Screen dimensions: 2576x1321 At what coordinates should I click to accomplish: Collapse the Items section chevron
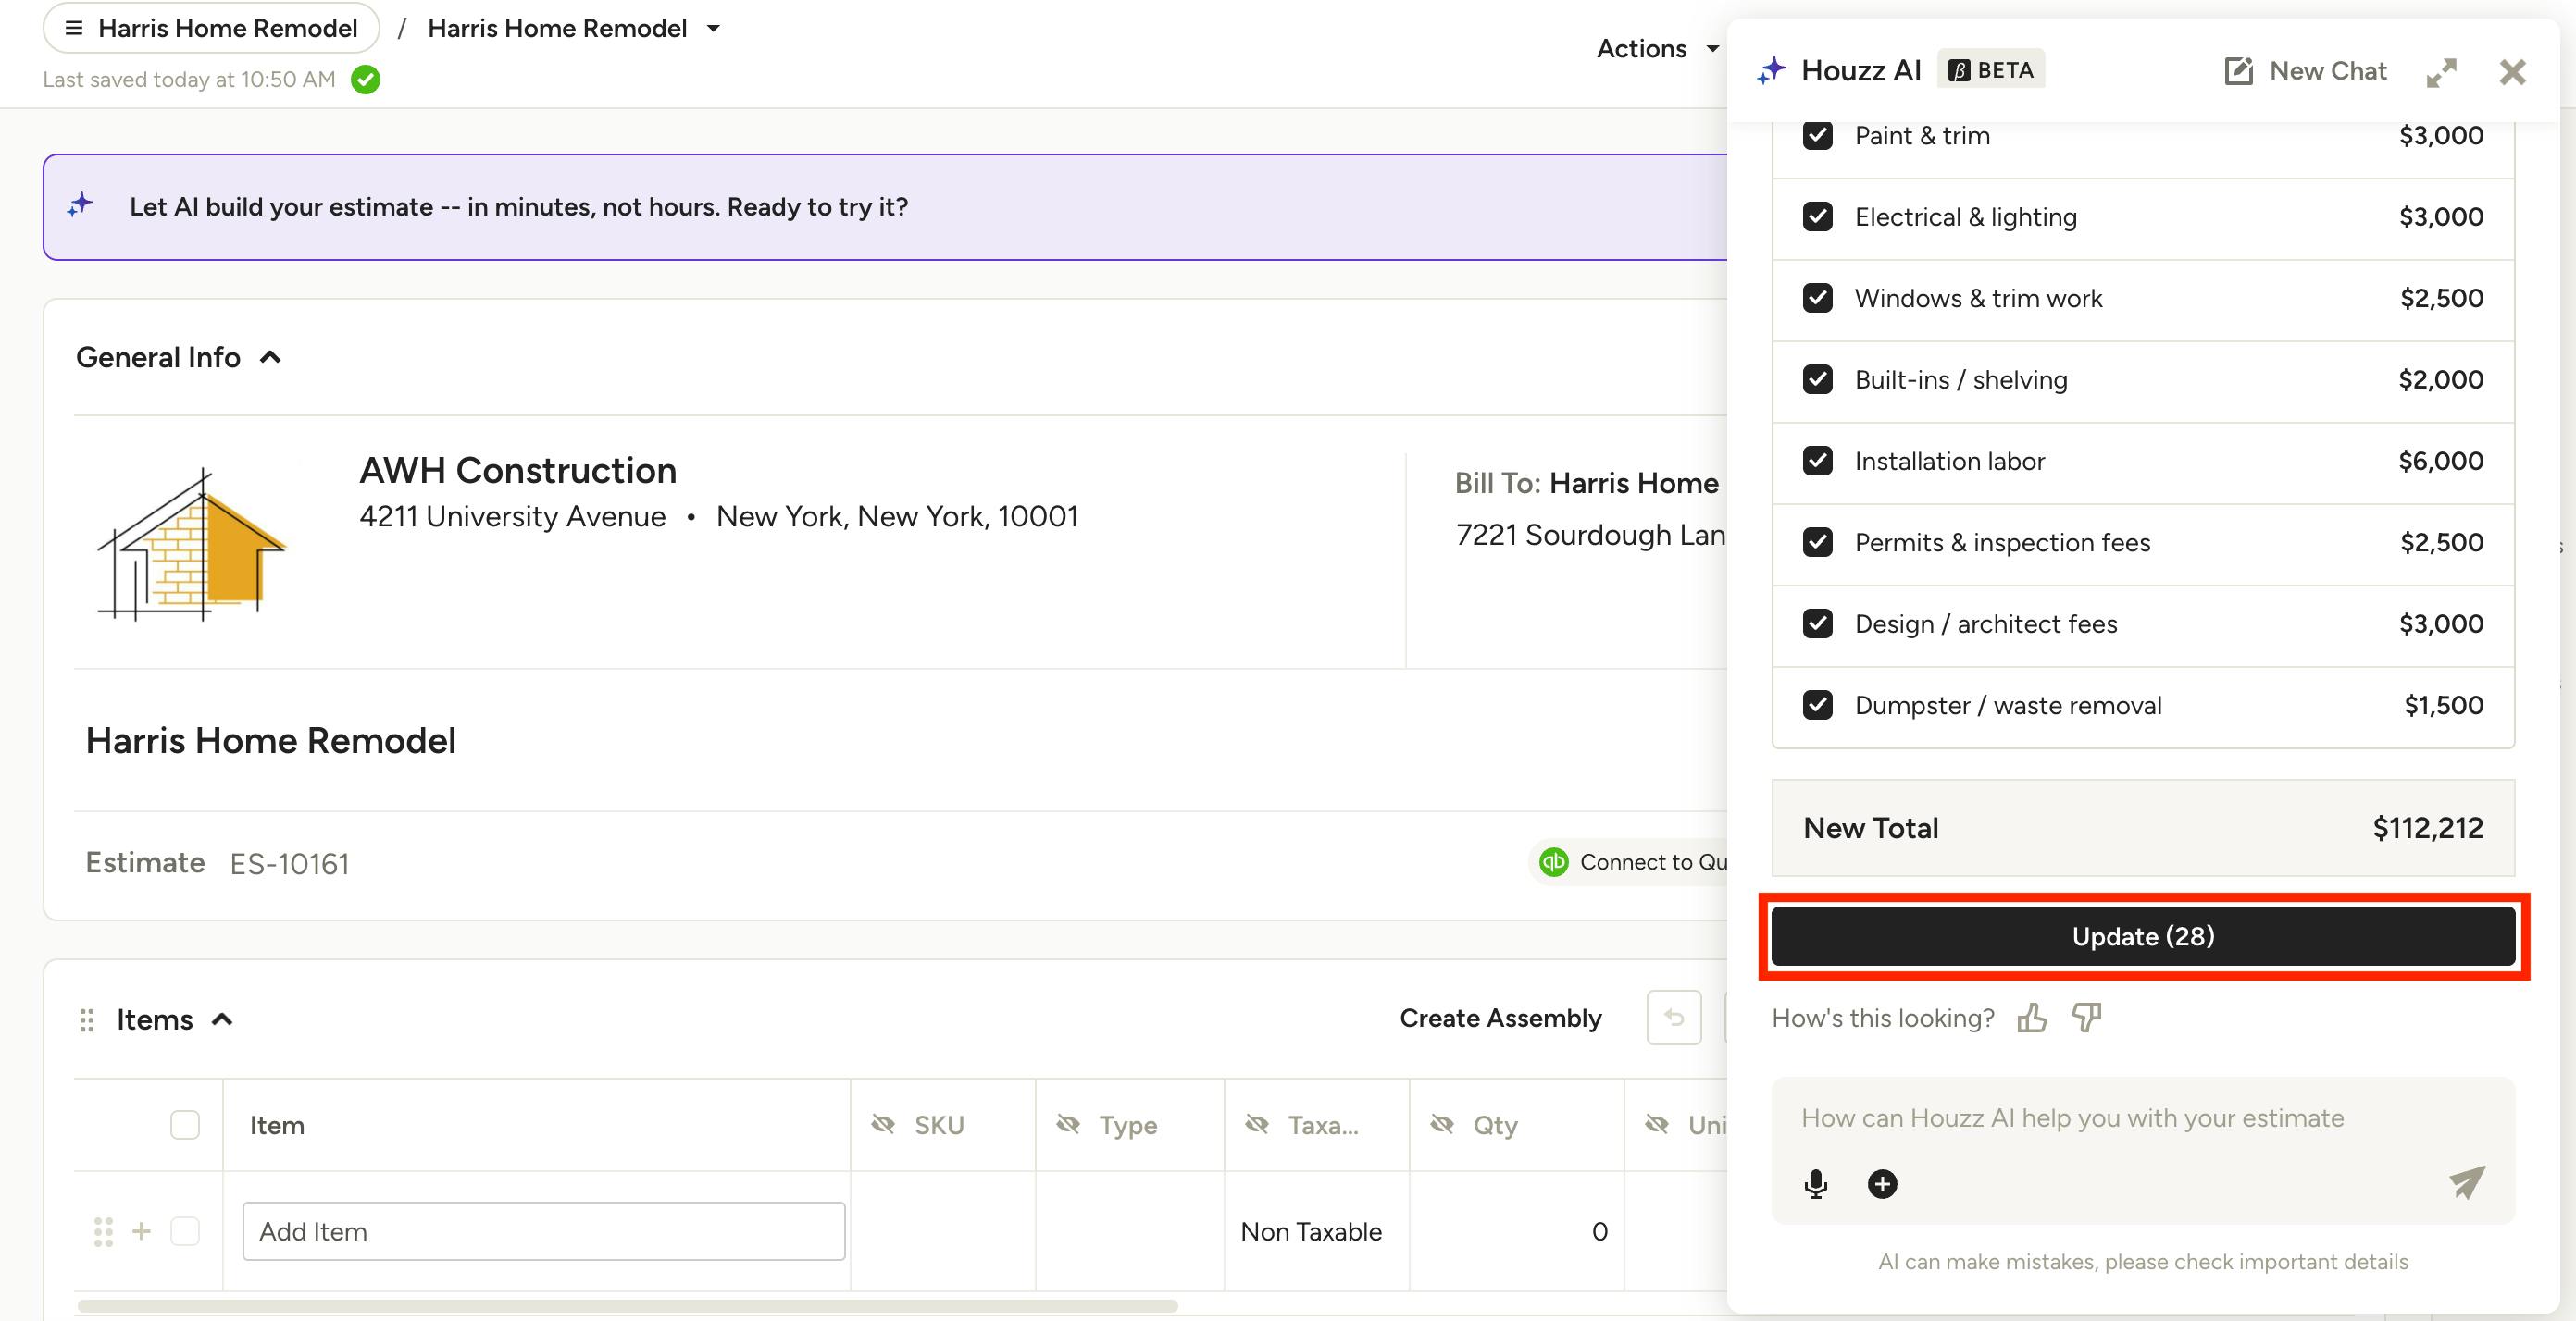[x=222, y=1019]
